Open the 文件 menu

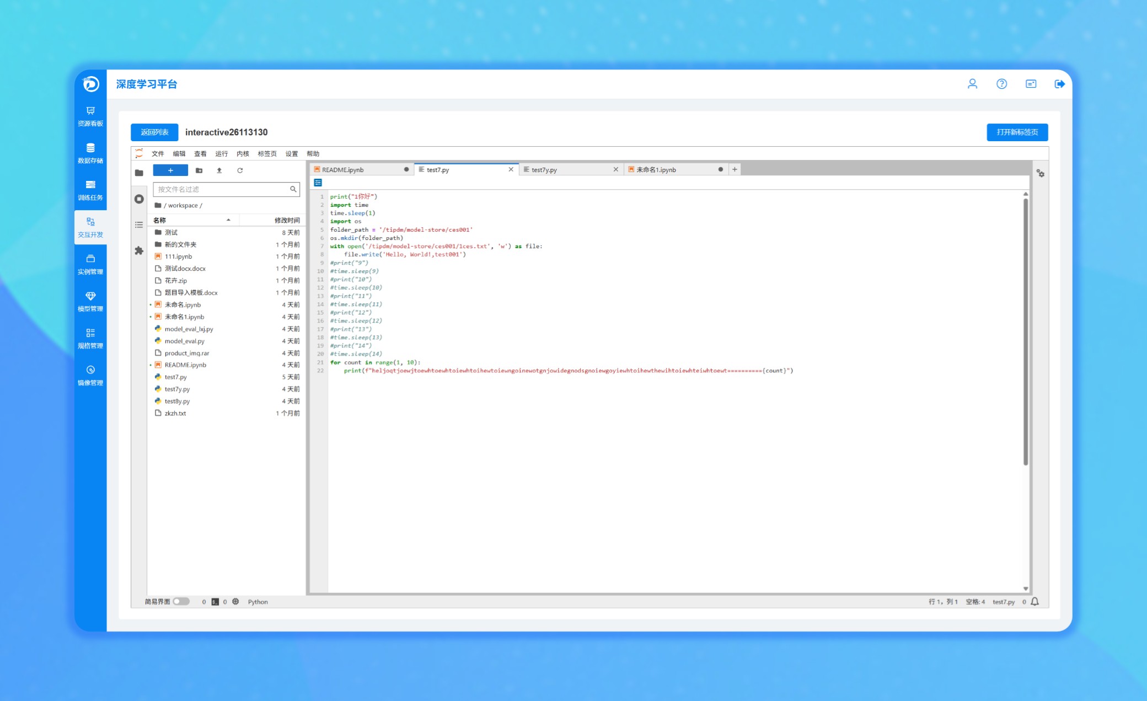click(158, 154)
